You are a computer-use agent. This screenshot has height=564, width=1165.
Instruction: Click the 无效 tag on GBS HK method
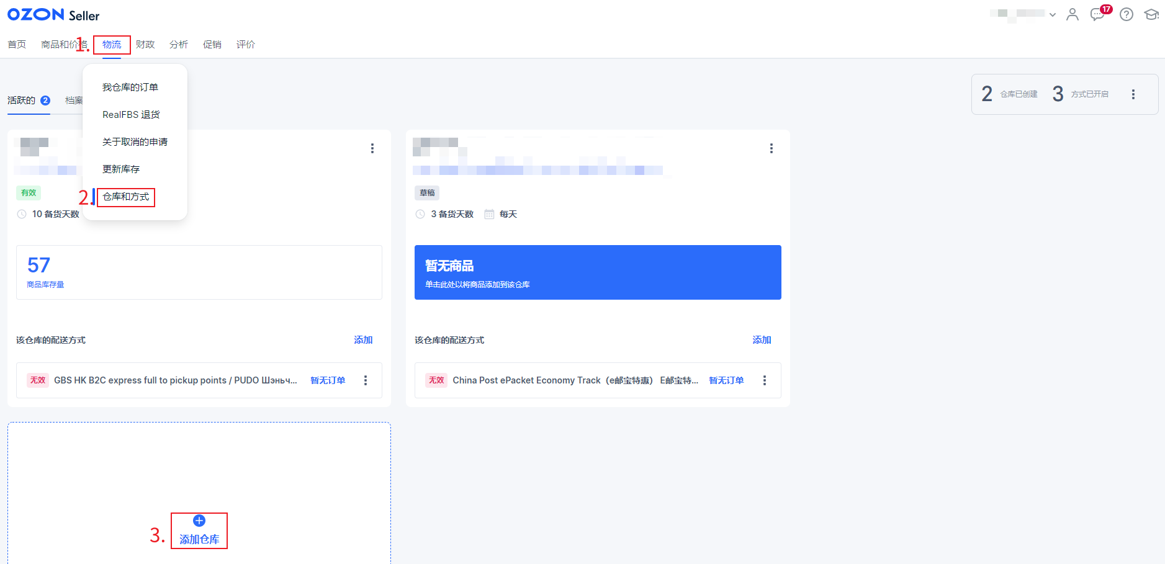click(38, 380)
